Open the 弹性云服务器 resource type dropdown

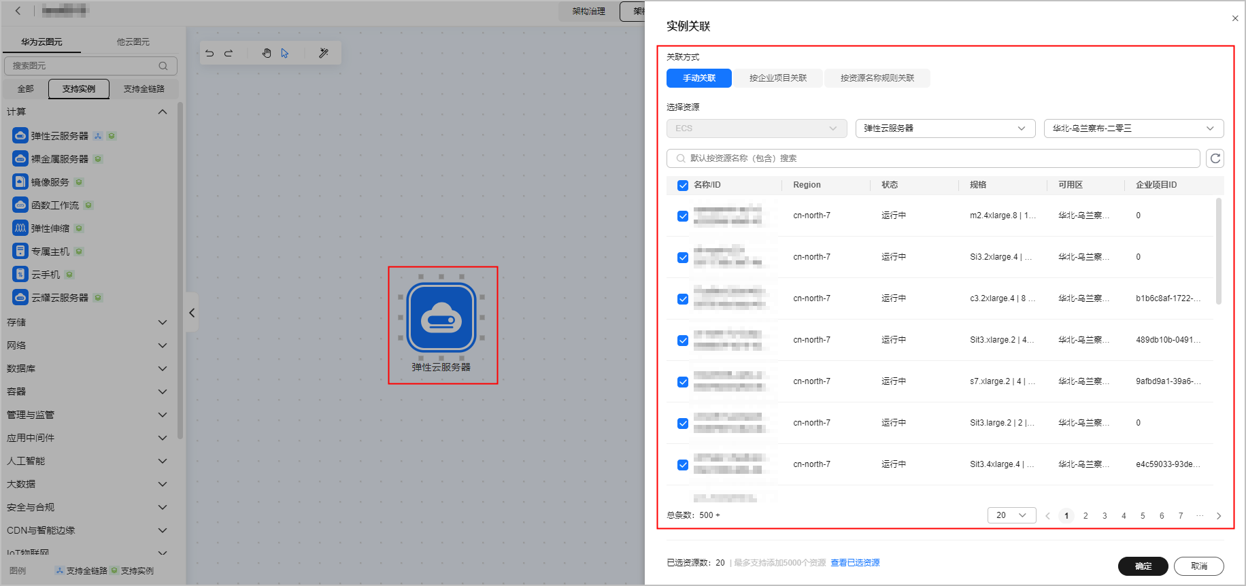[945, 128]
